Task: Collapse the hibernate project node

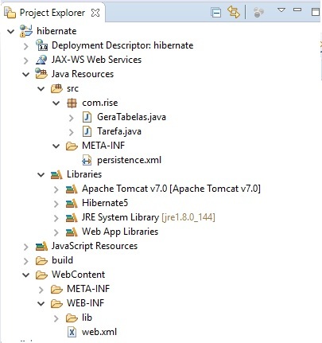Action: point(10,31)
